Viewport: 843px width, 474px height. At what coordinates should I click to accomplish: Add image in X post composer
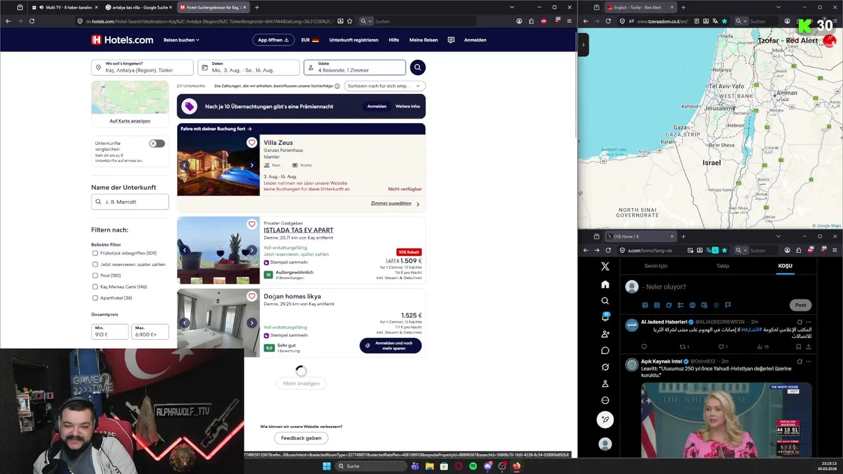coord(645,305)
